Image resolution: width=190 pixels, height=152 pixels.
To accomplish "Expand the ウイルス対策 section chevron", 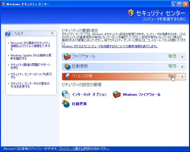I will tap(182, 77).
